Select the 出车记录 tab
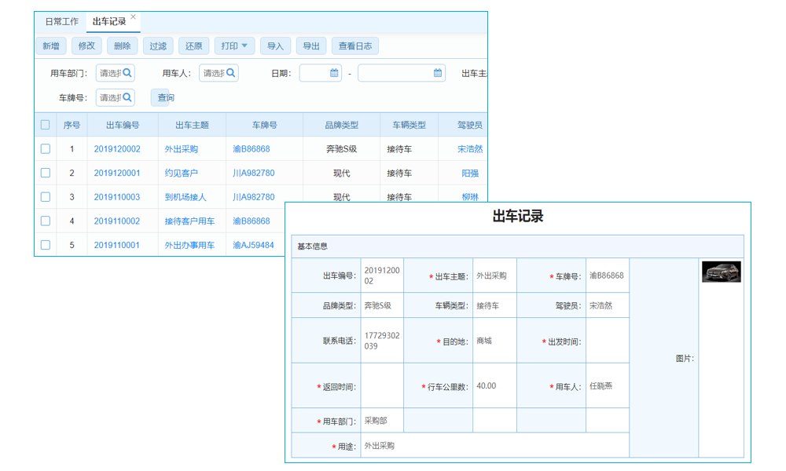Image resolution: width=786 pixels, height=471 pixels. point(108,21)
